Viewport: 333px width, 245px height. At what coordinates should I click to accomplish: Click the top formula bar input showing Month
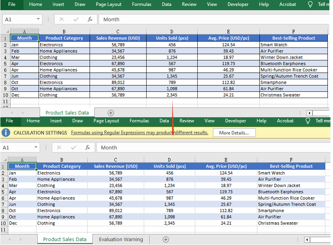point(214,20)
